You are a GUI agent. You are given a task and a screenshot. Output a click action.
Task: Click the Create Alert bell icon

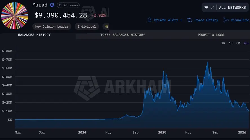tap(149, 20)
